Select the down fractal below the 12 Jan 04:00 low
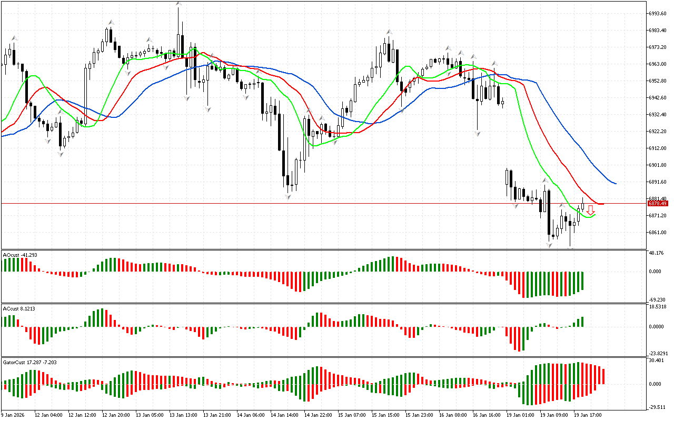 (x=61, y=154)
